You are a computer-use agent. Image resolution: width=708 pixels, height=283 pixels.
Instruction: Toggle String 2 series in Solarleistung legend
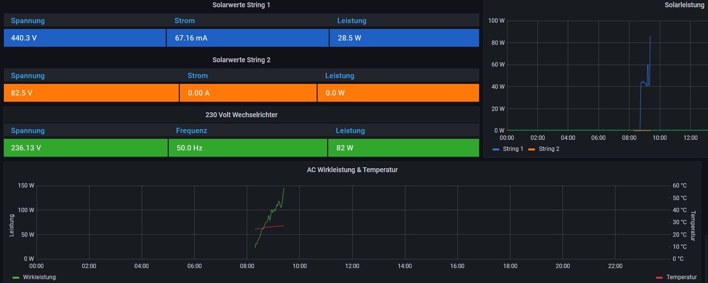[x=549, y=149]
